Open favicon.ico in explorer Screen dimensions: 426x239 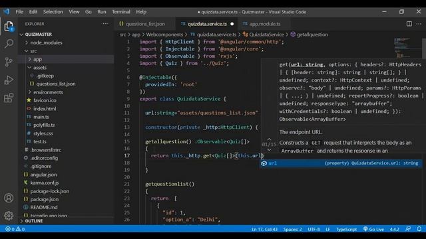click(x=45, y=100)
